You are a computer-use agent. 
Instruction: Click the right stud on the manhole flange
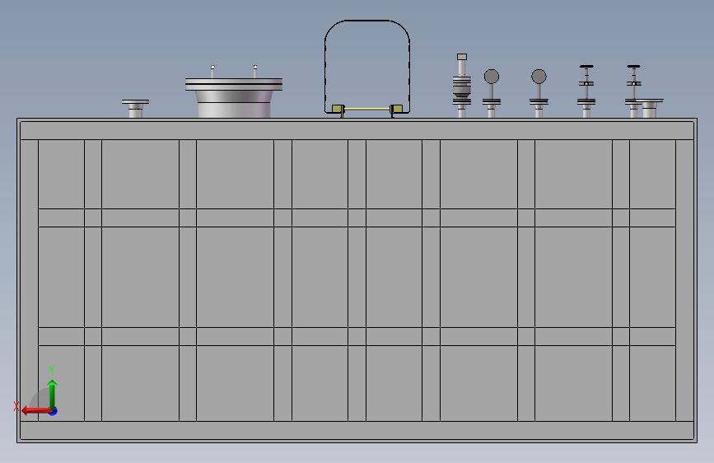[x=255, y=72]
